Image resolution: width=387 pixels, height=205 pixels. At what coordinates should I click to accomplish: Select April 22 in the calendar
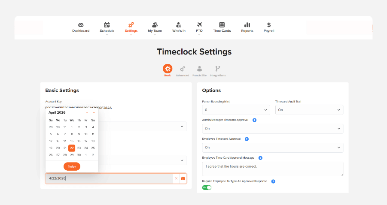(72, 148)
